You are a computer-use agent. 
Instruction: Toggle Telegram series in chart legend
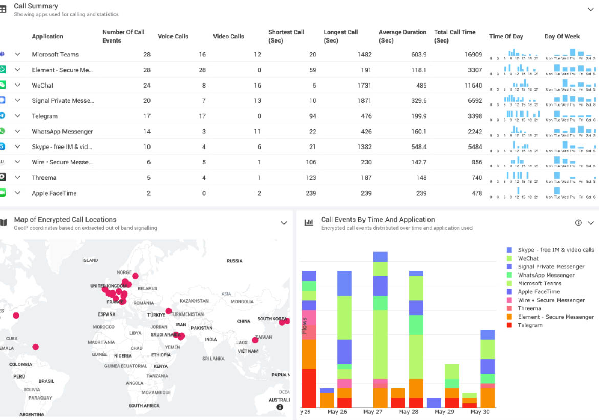[x=530, y=325]
